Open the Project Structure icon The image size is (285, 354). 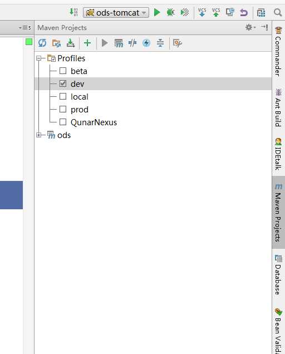[x=261, y=12]
